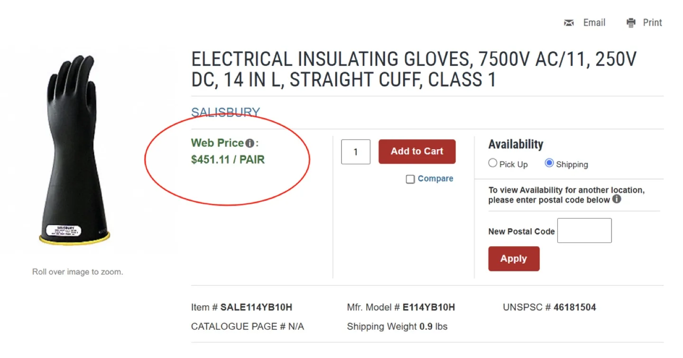Click the red Apply button

514,259
